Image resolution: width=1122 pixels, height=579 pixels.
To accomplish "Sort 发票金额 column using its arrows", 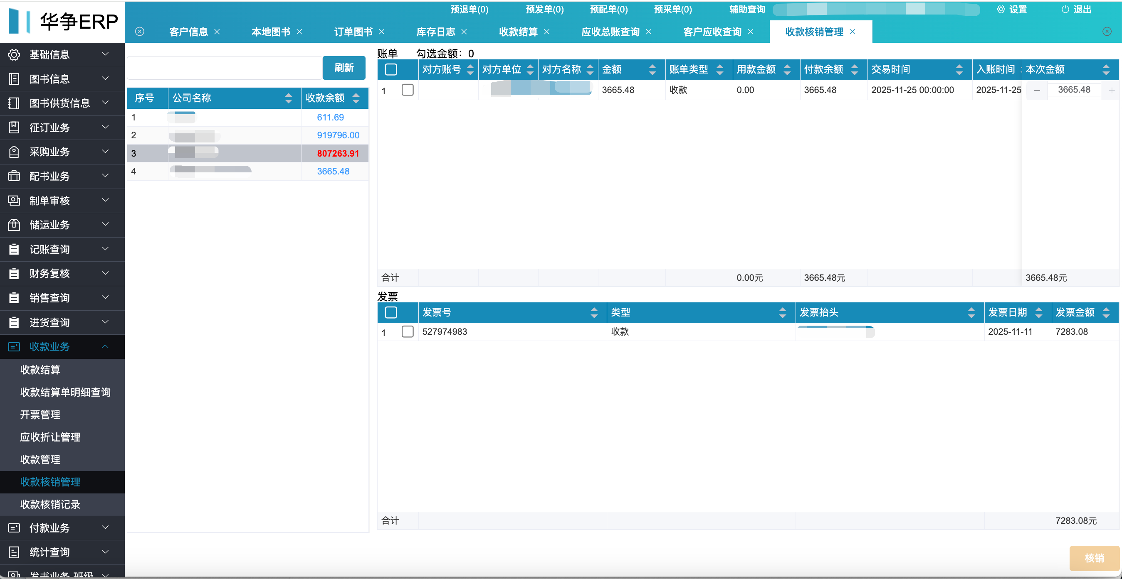I will [1106, 312].
